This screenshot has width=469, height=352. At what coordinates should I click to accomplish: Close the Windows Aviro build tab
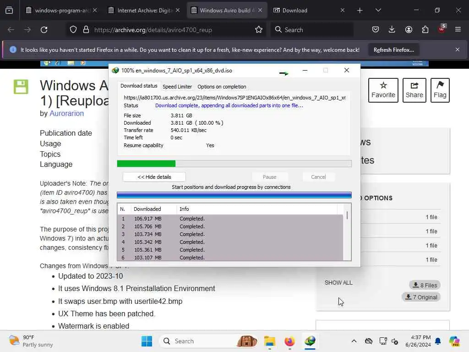point(260,11)
